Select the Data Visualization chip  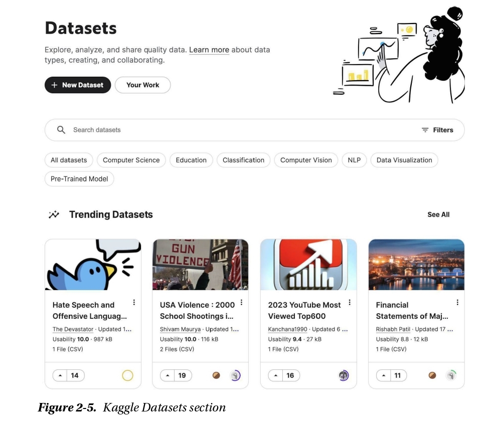(x=404, y=160)
